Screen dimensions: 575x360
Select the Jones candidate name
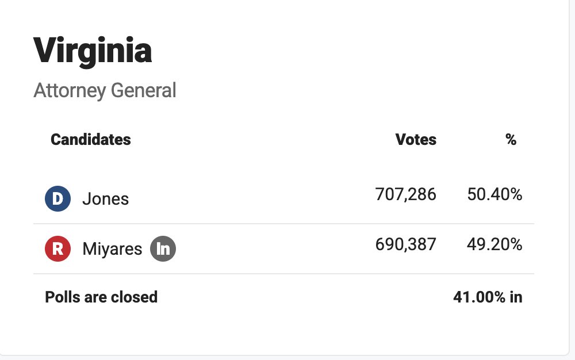pyautogui.click(x=106, y=199)
